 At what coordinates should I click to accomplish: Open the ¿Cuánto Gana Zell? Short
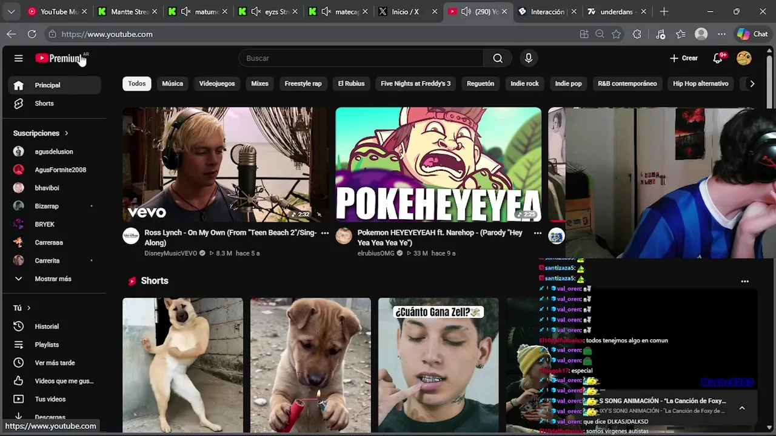438,365
